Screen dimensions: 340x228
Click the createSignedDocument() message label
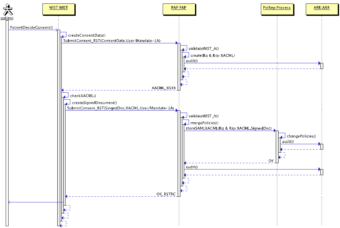coord(94,103)
